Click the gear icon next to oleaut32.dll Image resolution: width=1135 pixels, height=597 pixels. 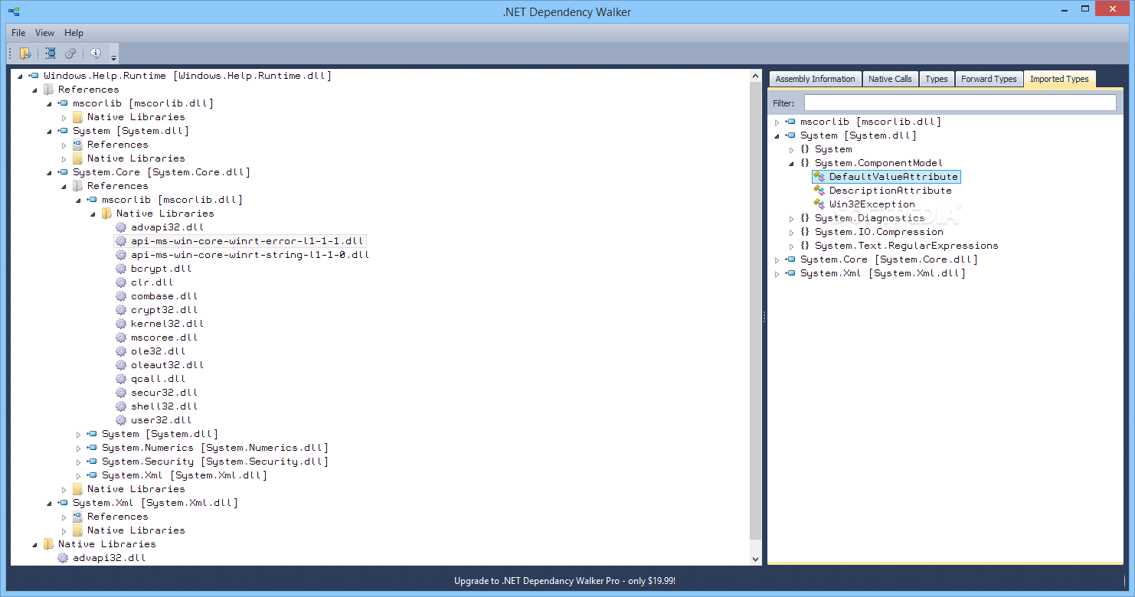click(121, 365)
